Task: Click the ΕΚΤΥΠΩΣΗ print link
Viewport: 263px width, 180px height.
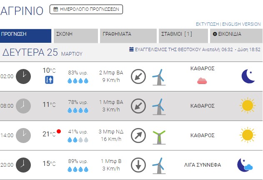Action: coord(207,24)
